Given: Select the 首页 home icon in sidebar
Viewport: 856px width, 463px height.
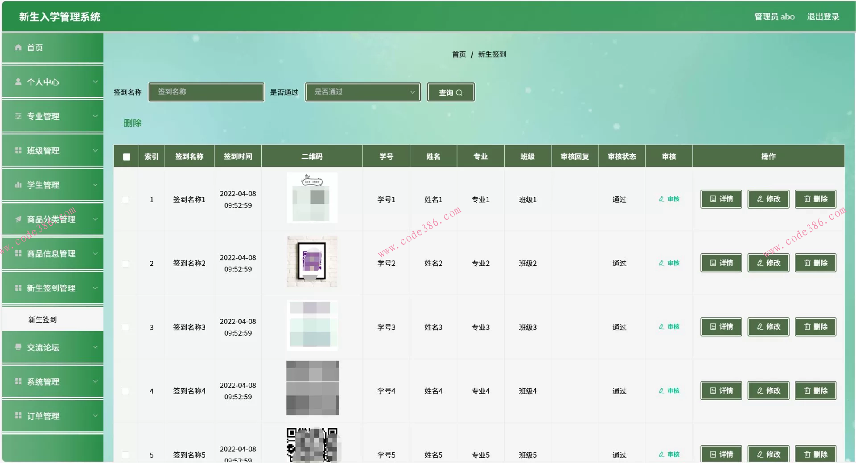Looking at the screenshot, I should 18,47.
